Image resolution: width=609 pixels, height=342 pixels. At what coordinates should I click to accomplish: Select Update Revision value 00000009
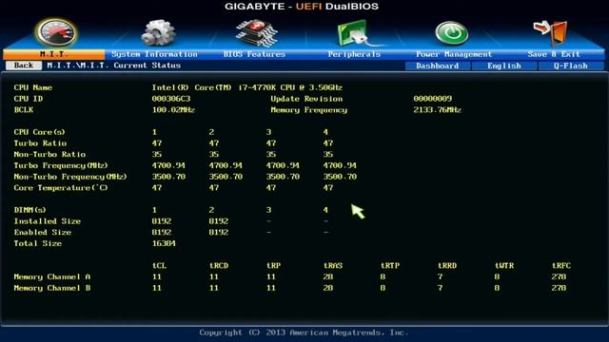click(432, 99)
